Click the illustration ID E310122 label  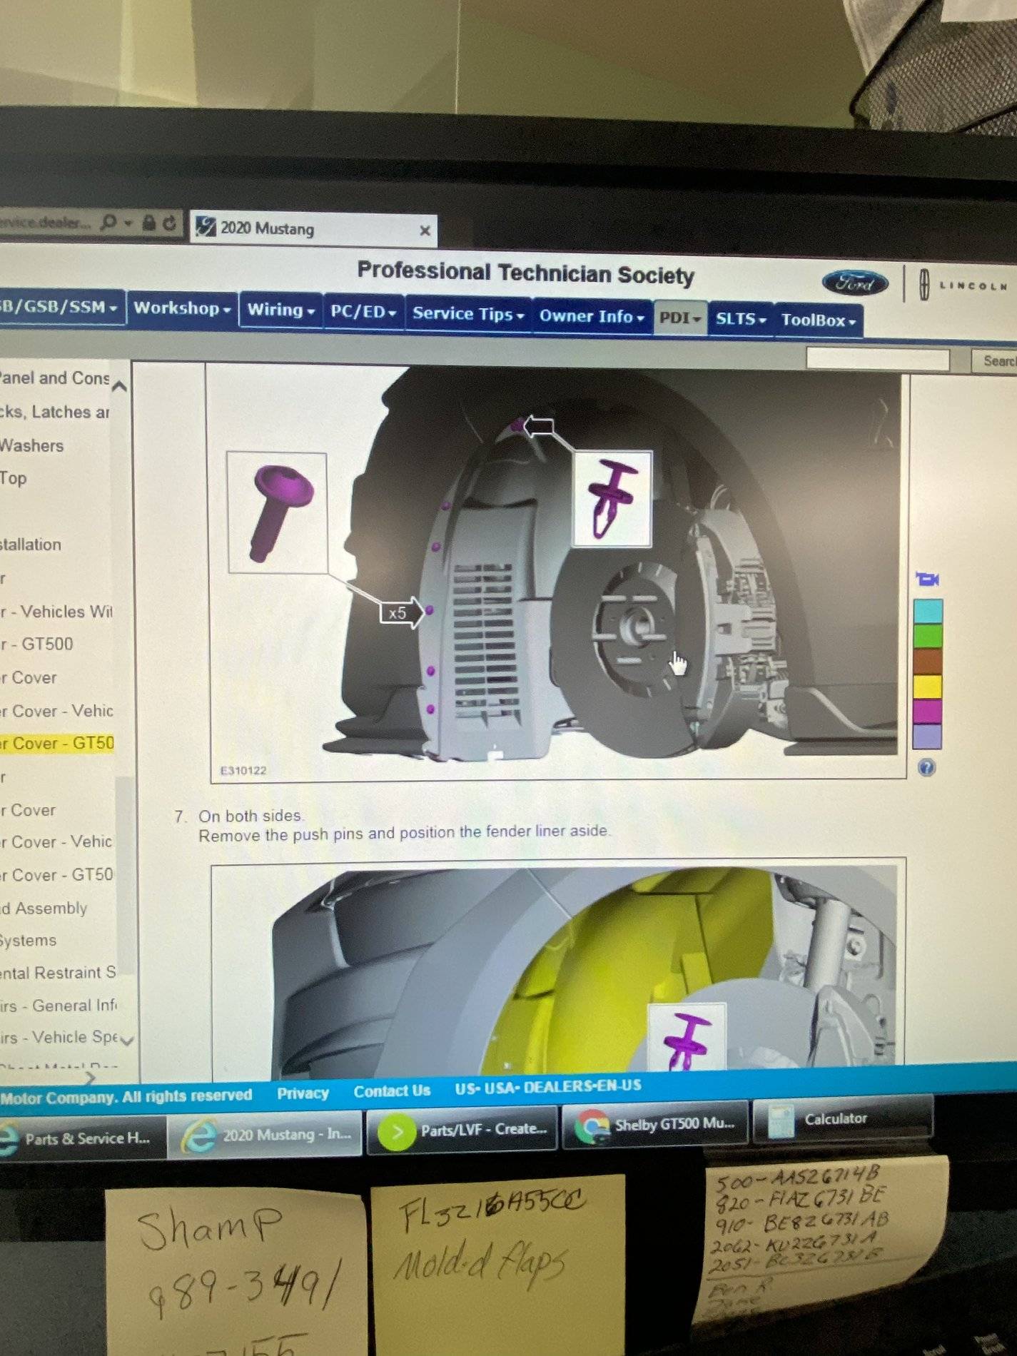(x=243, y=770)
